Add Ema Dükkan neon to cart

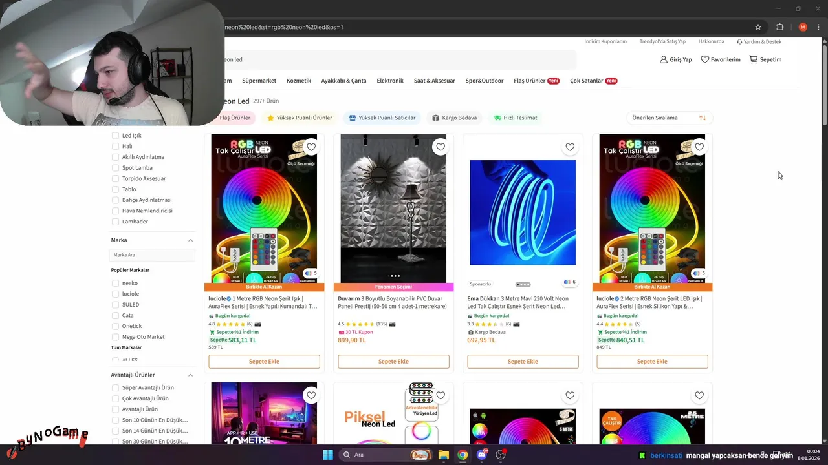point(523,362)
